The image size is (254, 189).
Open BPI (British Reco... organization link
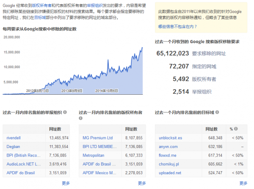tap(24, 155)
